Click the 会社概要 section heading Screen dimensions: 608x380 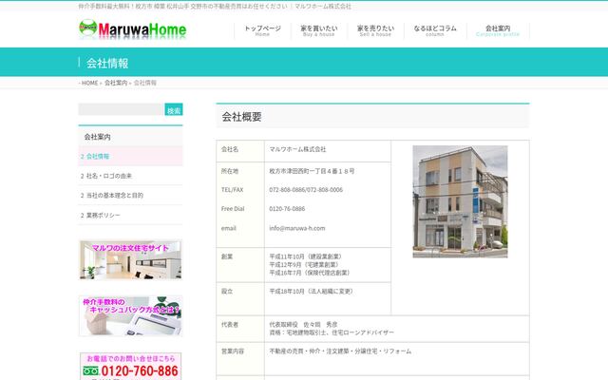tap(241, 117)
